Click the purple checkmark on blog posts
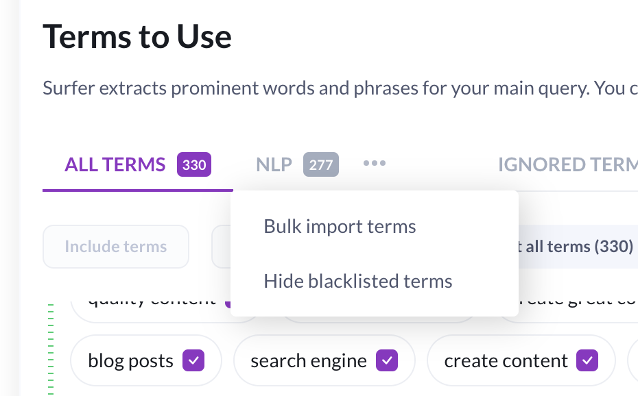This screenshot has height=396, width=638. click(x=193, y=360)
